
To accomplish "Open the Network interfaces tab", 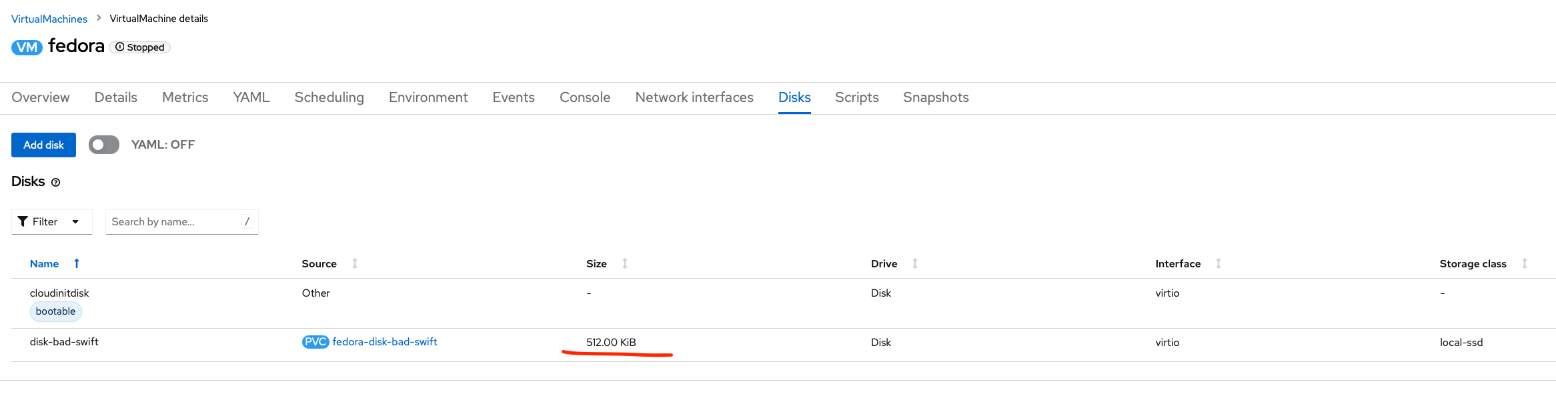I will point(694,97).
